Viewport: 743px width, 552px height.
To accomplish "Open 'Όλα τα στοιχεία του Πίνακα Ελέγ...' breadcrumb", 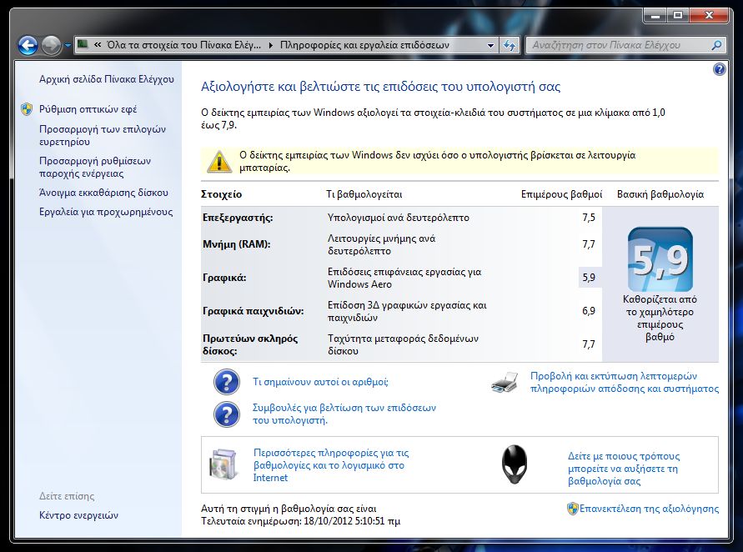I will point(183,45).
